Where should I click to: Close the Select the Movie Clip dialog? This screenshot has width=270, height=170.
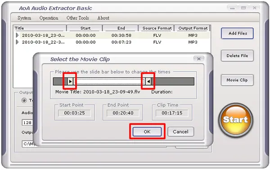[199, 59]
